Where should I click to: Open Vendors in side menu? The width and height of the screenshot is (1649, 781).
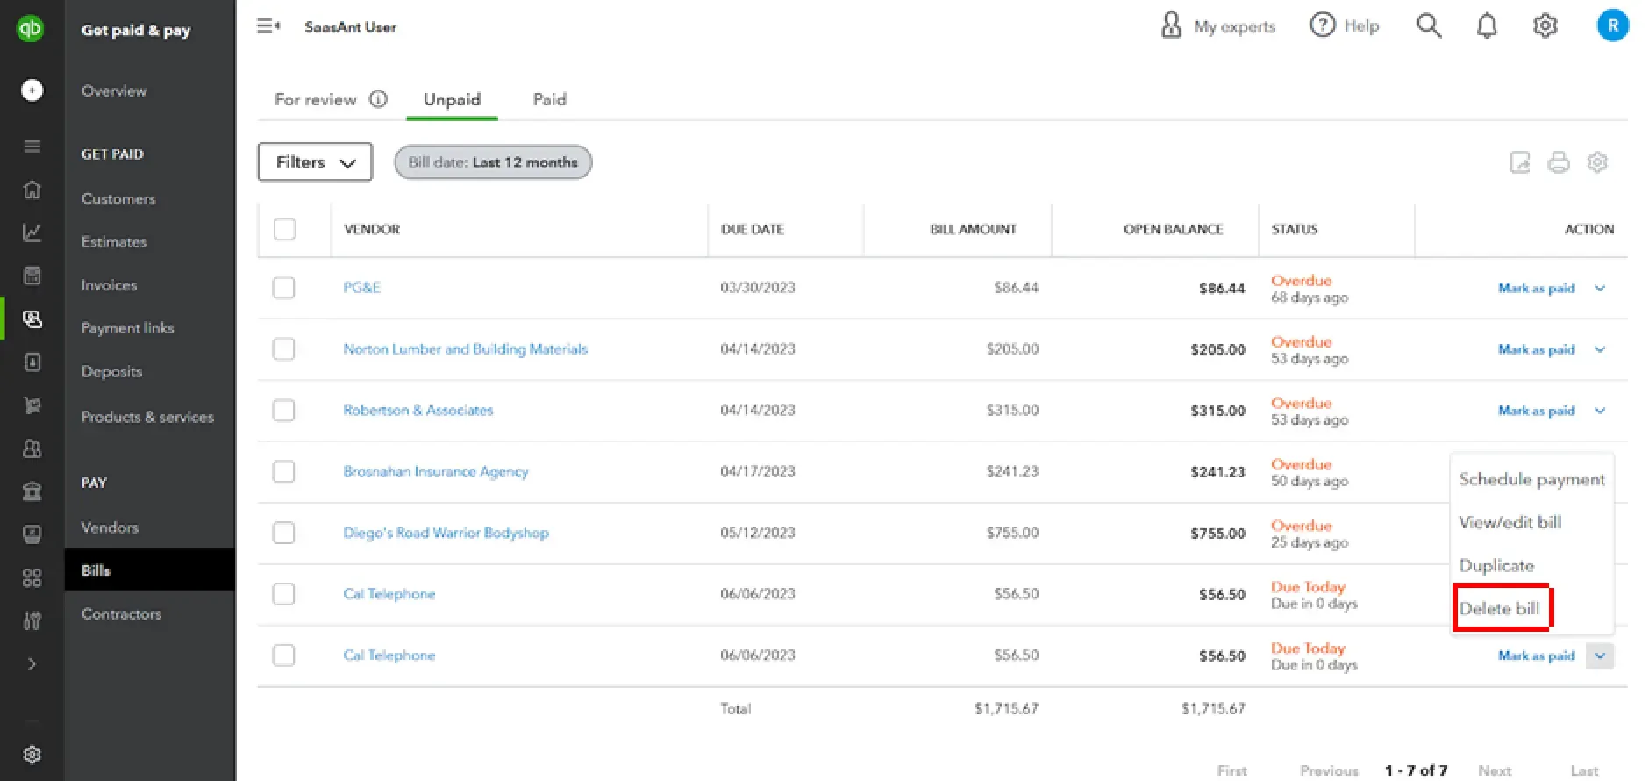point(110,527)
